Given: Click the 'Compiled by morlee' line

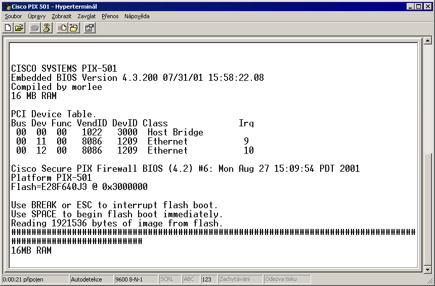Looking at the screenshot, I should pyautogui.click(x=57, y=87).
